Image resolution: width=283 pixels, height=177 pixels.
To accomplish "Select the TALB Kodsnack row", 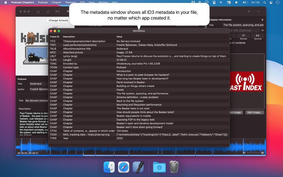I will coord(139,49).
